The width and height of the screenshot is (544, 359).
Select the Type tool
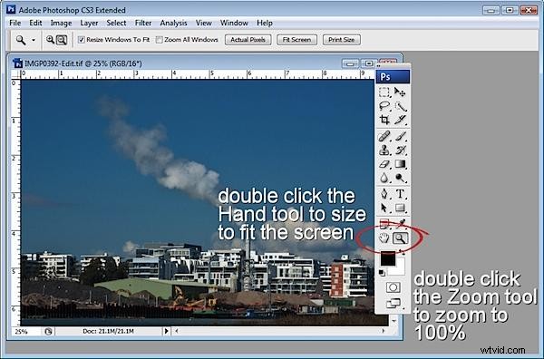(400, 194)
